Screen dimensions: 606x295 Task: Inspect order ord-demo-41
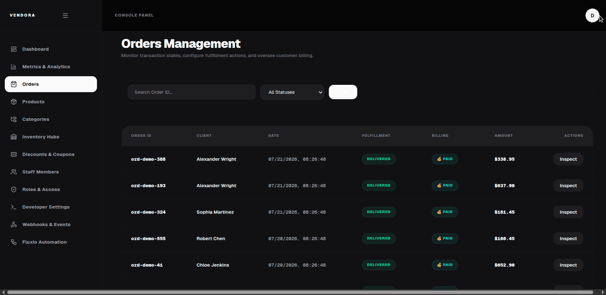568,265
